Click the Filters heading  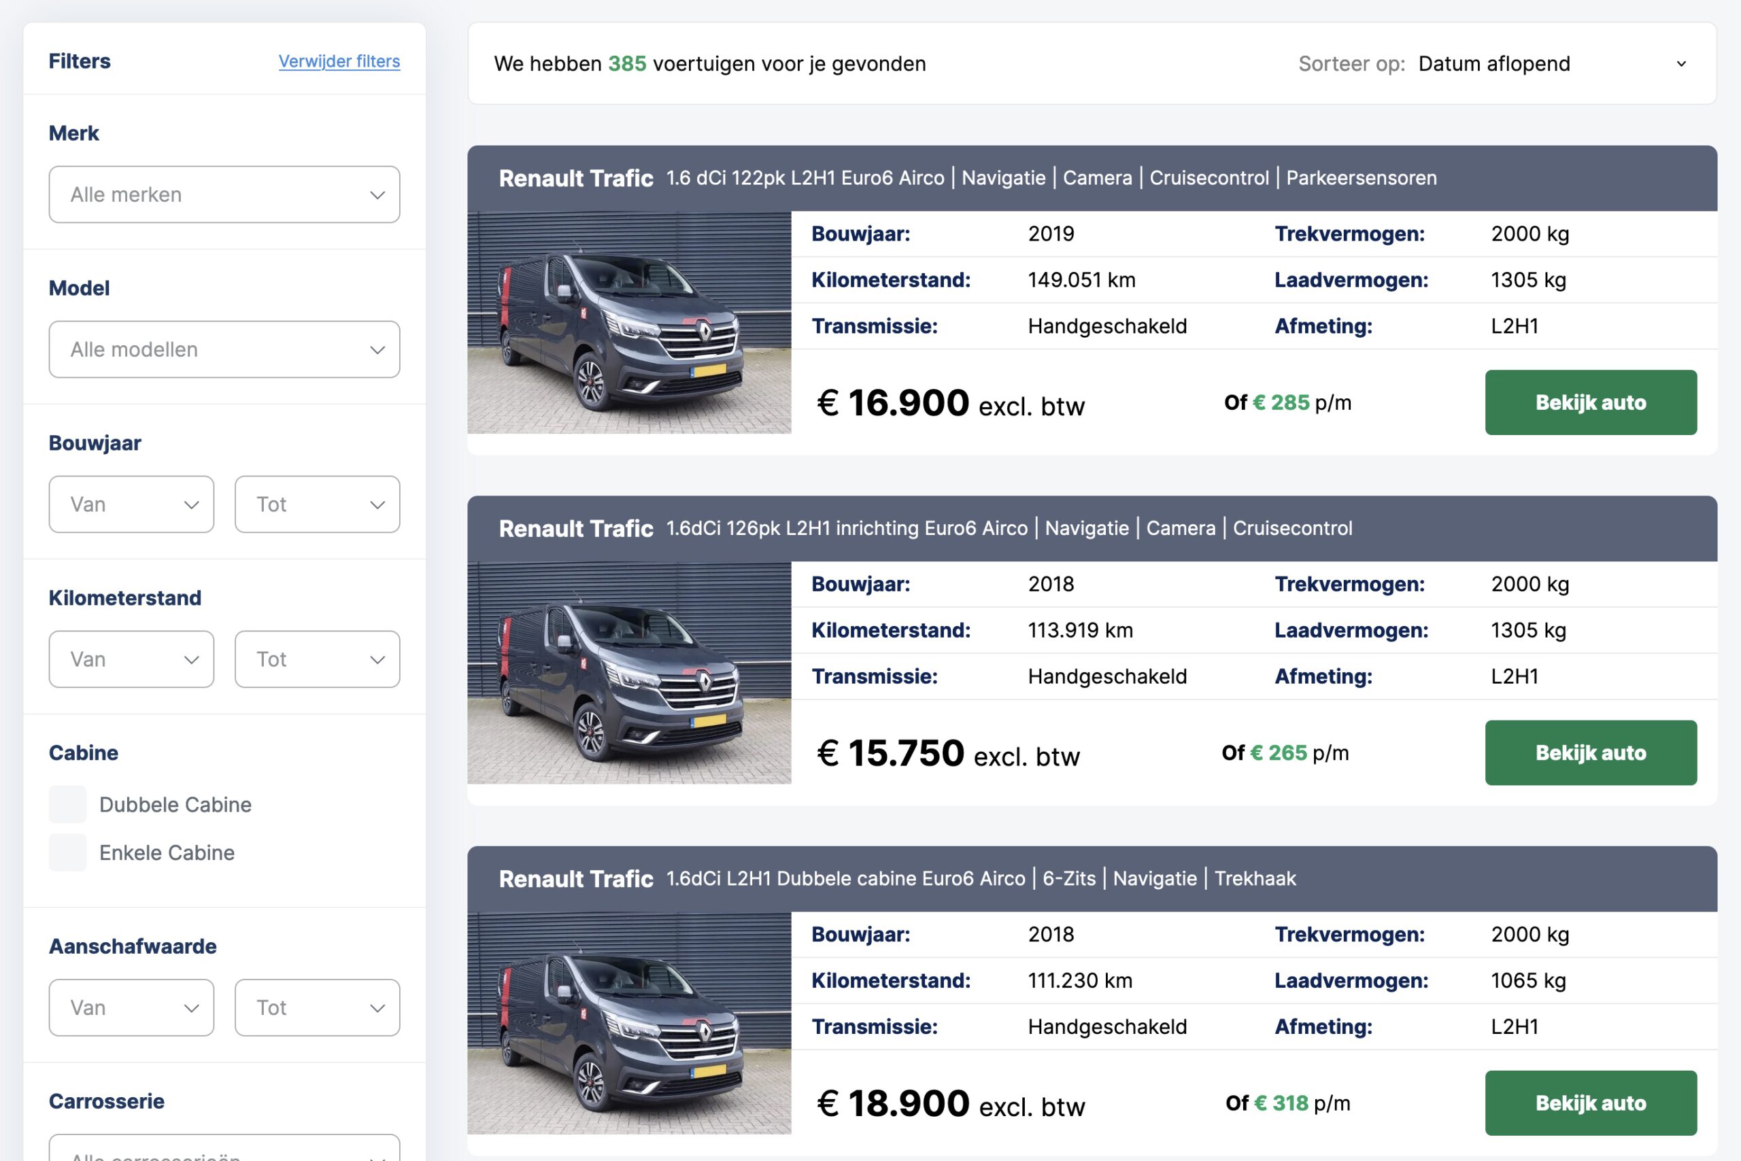click(80, 61)
